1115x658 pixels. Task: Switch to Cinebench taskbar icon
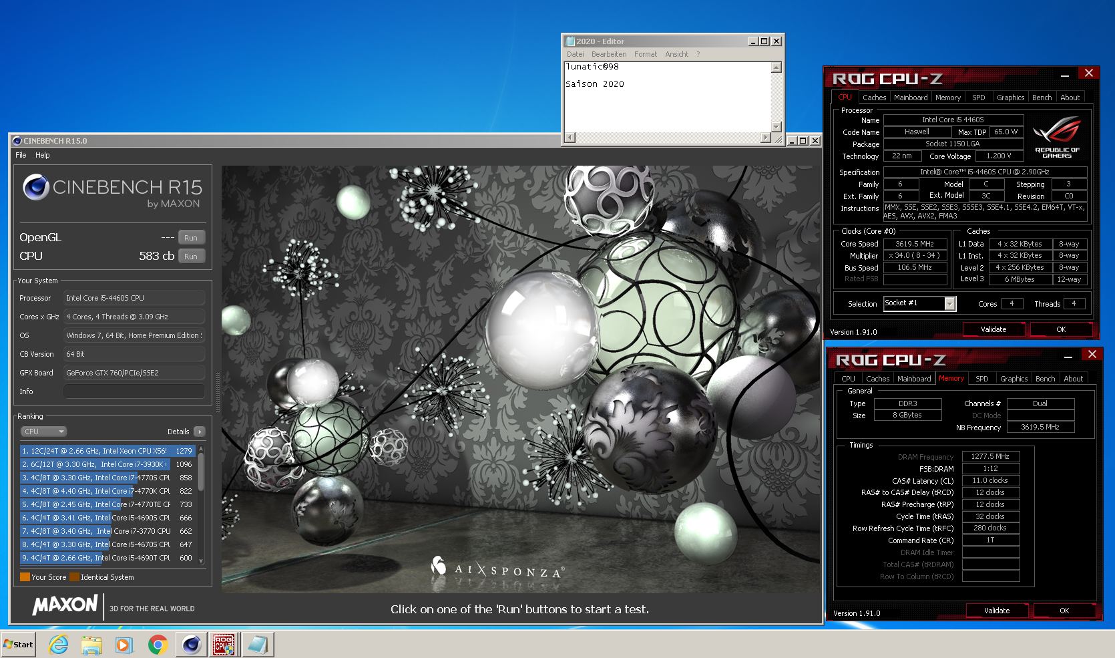click(192, 645)
